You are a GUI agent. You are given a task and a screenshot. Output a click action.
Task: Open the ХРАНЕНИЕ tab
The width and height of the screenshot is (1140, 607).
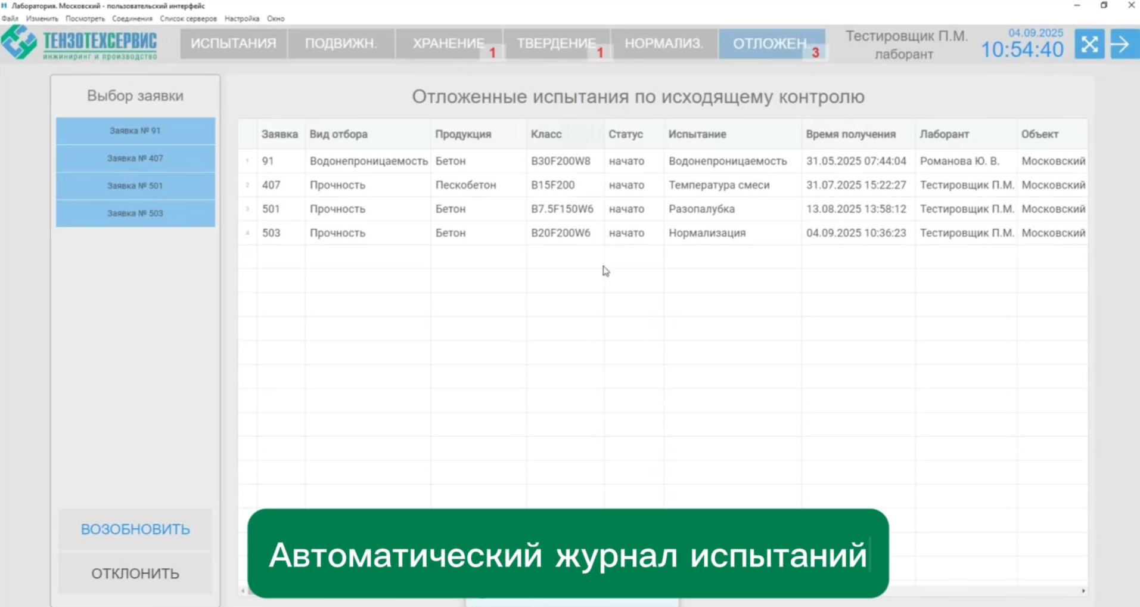[448, 44]
